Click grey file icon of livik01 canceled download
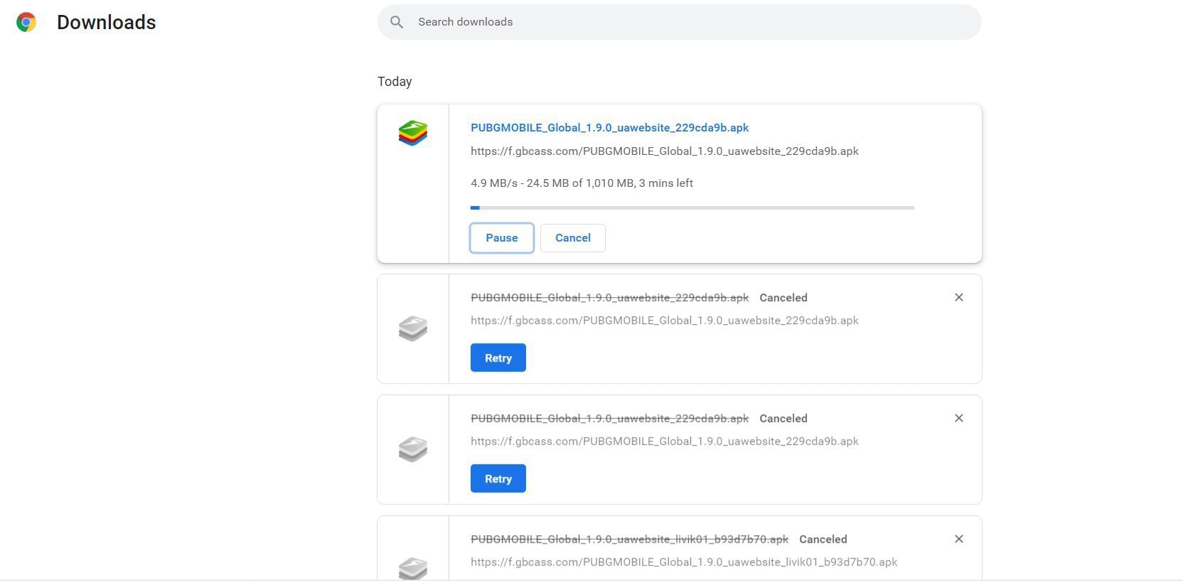The width and height of the screenshot is (1183, 582). tap(413, 568)
